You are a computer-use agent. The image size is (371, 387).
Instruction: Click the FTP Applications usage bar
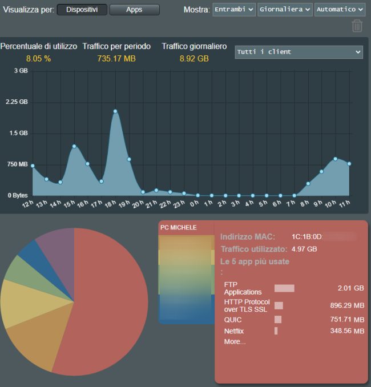[x=284, y=288]
